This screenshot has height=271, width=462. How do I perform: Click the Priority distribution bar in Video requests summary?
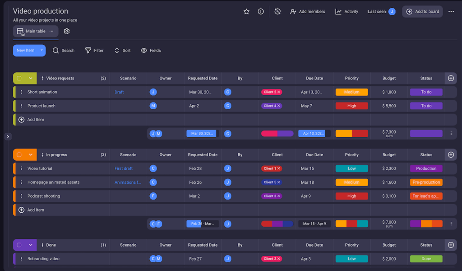(351, 133)
